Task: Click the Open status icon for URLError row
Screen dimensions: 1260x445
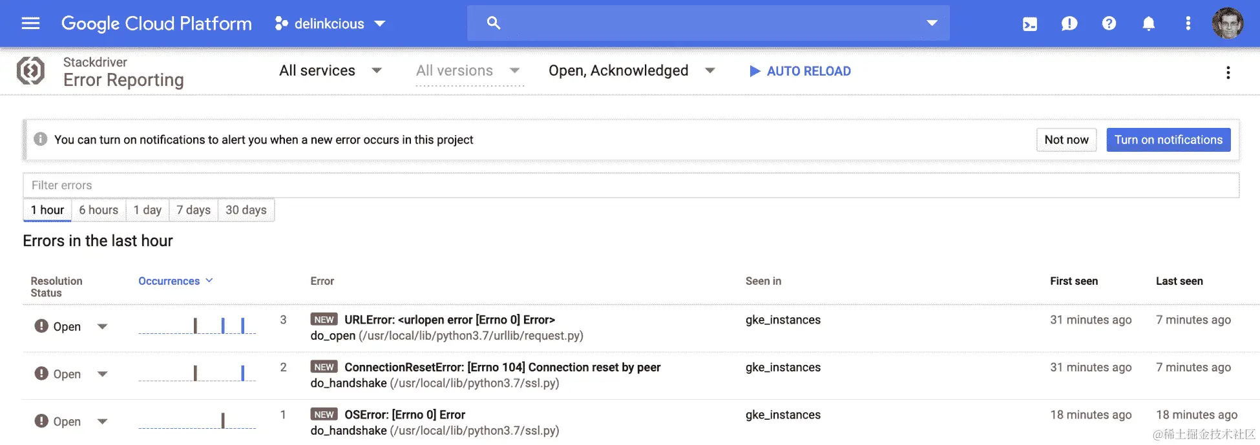Action: click(41, 326)
